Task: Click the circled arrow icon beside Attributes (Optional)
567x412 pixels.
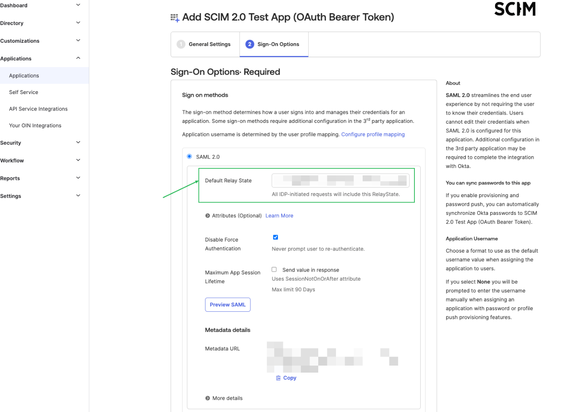Action: [x=207, y=215]
